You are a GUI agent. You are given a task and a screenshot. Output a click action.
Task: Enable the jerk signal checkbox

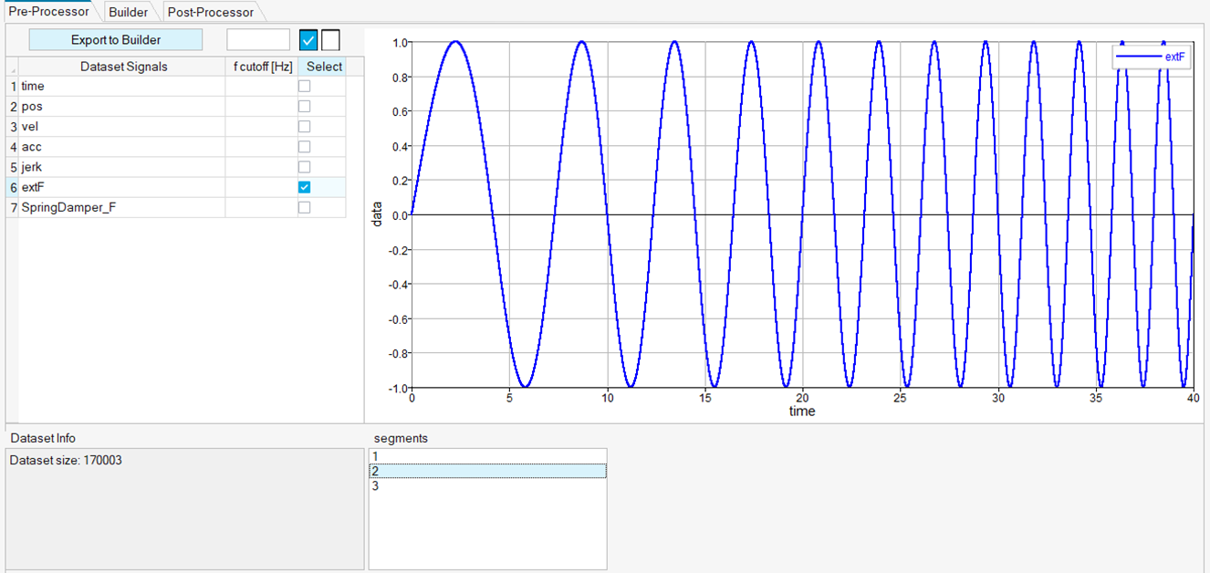[305, 167]
